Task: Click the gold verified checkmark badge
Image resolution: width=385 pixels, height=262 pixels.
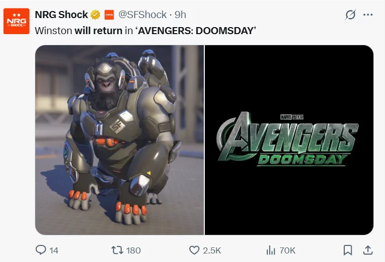Action: (95, 15)
